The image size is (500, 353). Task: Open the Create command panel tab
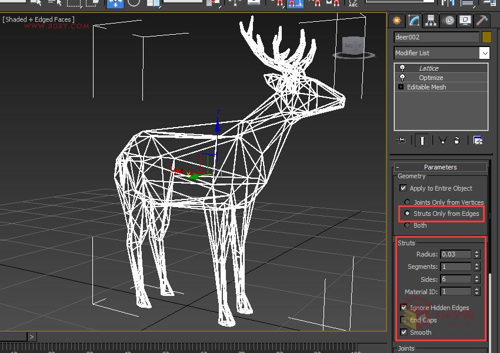point(398,21)
